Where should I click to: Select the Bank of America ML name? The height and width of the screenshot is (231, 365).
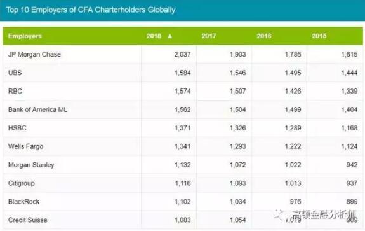[x=37, y=109]
